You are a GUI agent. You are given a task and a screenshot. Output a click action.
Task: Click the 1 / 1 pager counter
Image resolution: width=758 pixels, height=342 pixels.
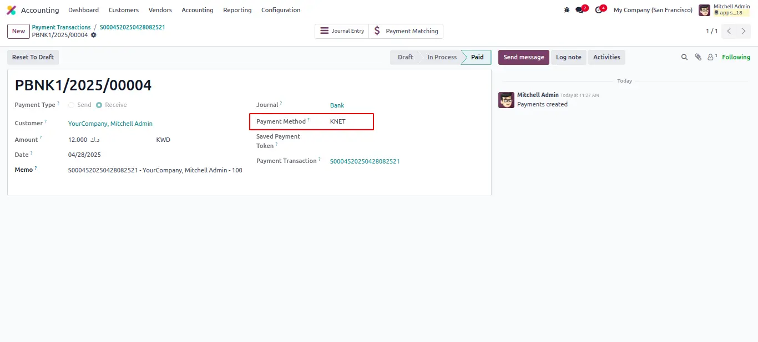711,31
